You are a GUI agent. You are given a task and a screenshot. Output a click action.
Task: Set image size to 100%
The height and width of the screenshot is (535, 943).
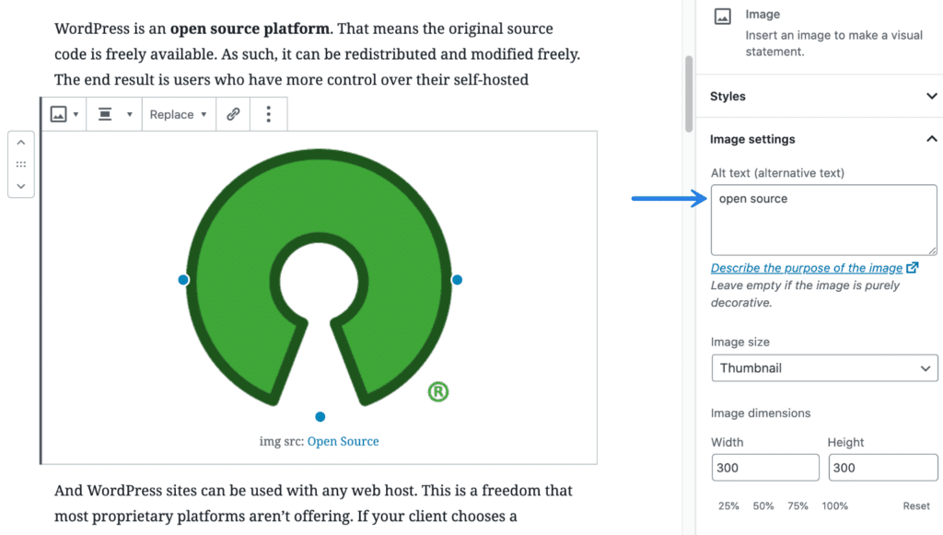coord(834,506)
